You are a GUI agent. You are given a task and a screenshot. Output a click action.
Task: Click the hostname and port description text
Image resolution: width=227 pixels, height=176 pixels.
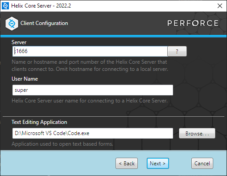90,65
